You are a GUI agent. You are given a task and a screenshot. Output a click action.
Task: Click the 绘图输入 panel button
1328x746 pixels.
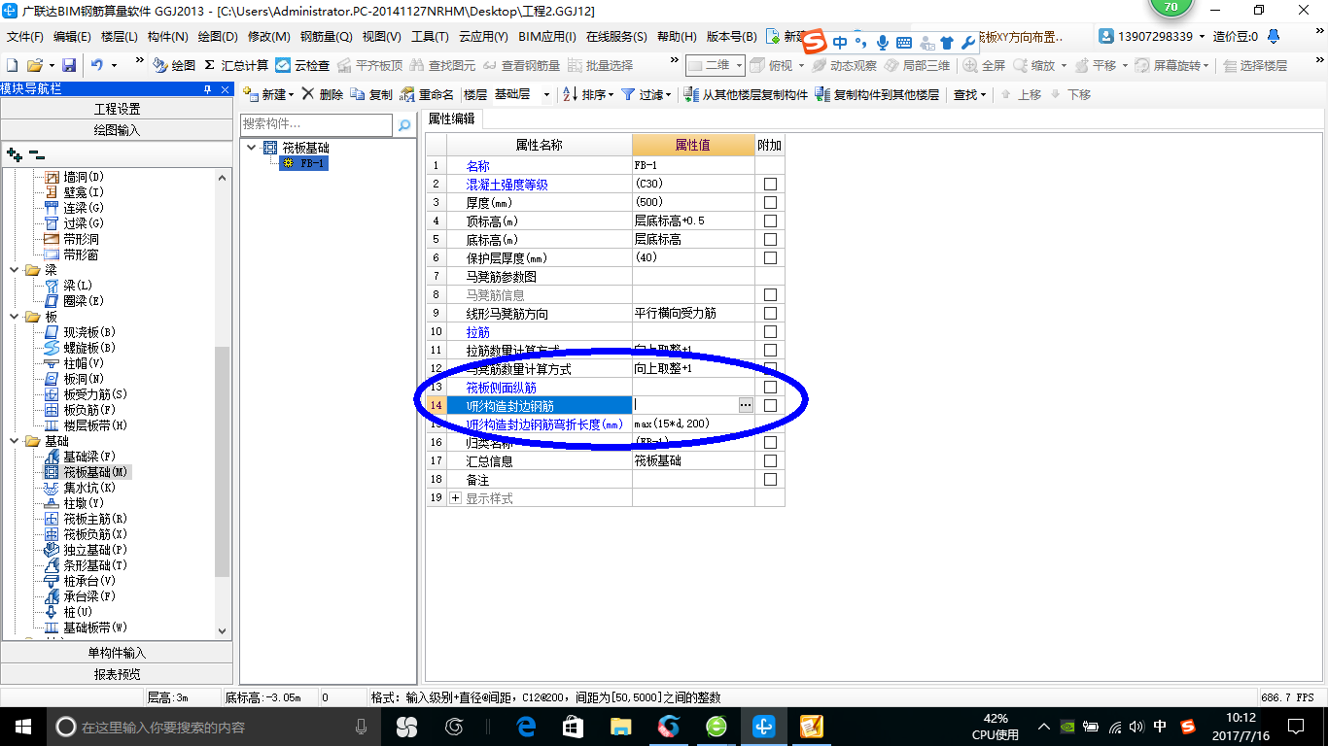pyautogui.click(x=117, y=130)
